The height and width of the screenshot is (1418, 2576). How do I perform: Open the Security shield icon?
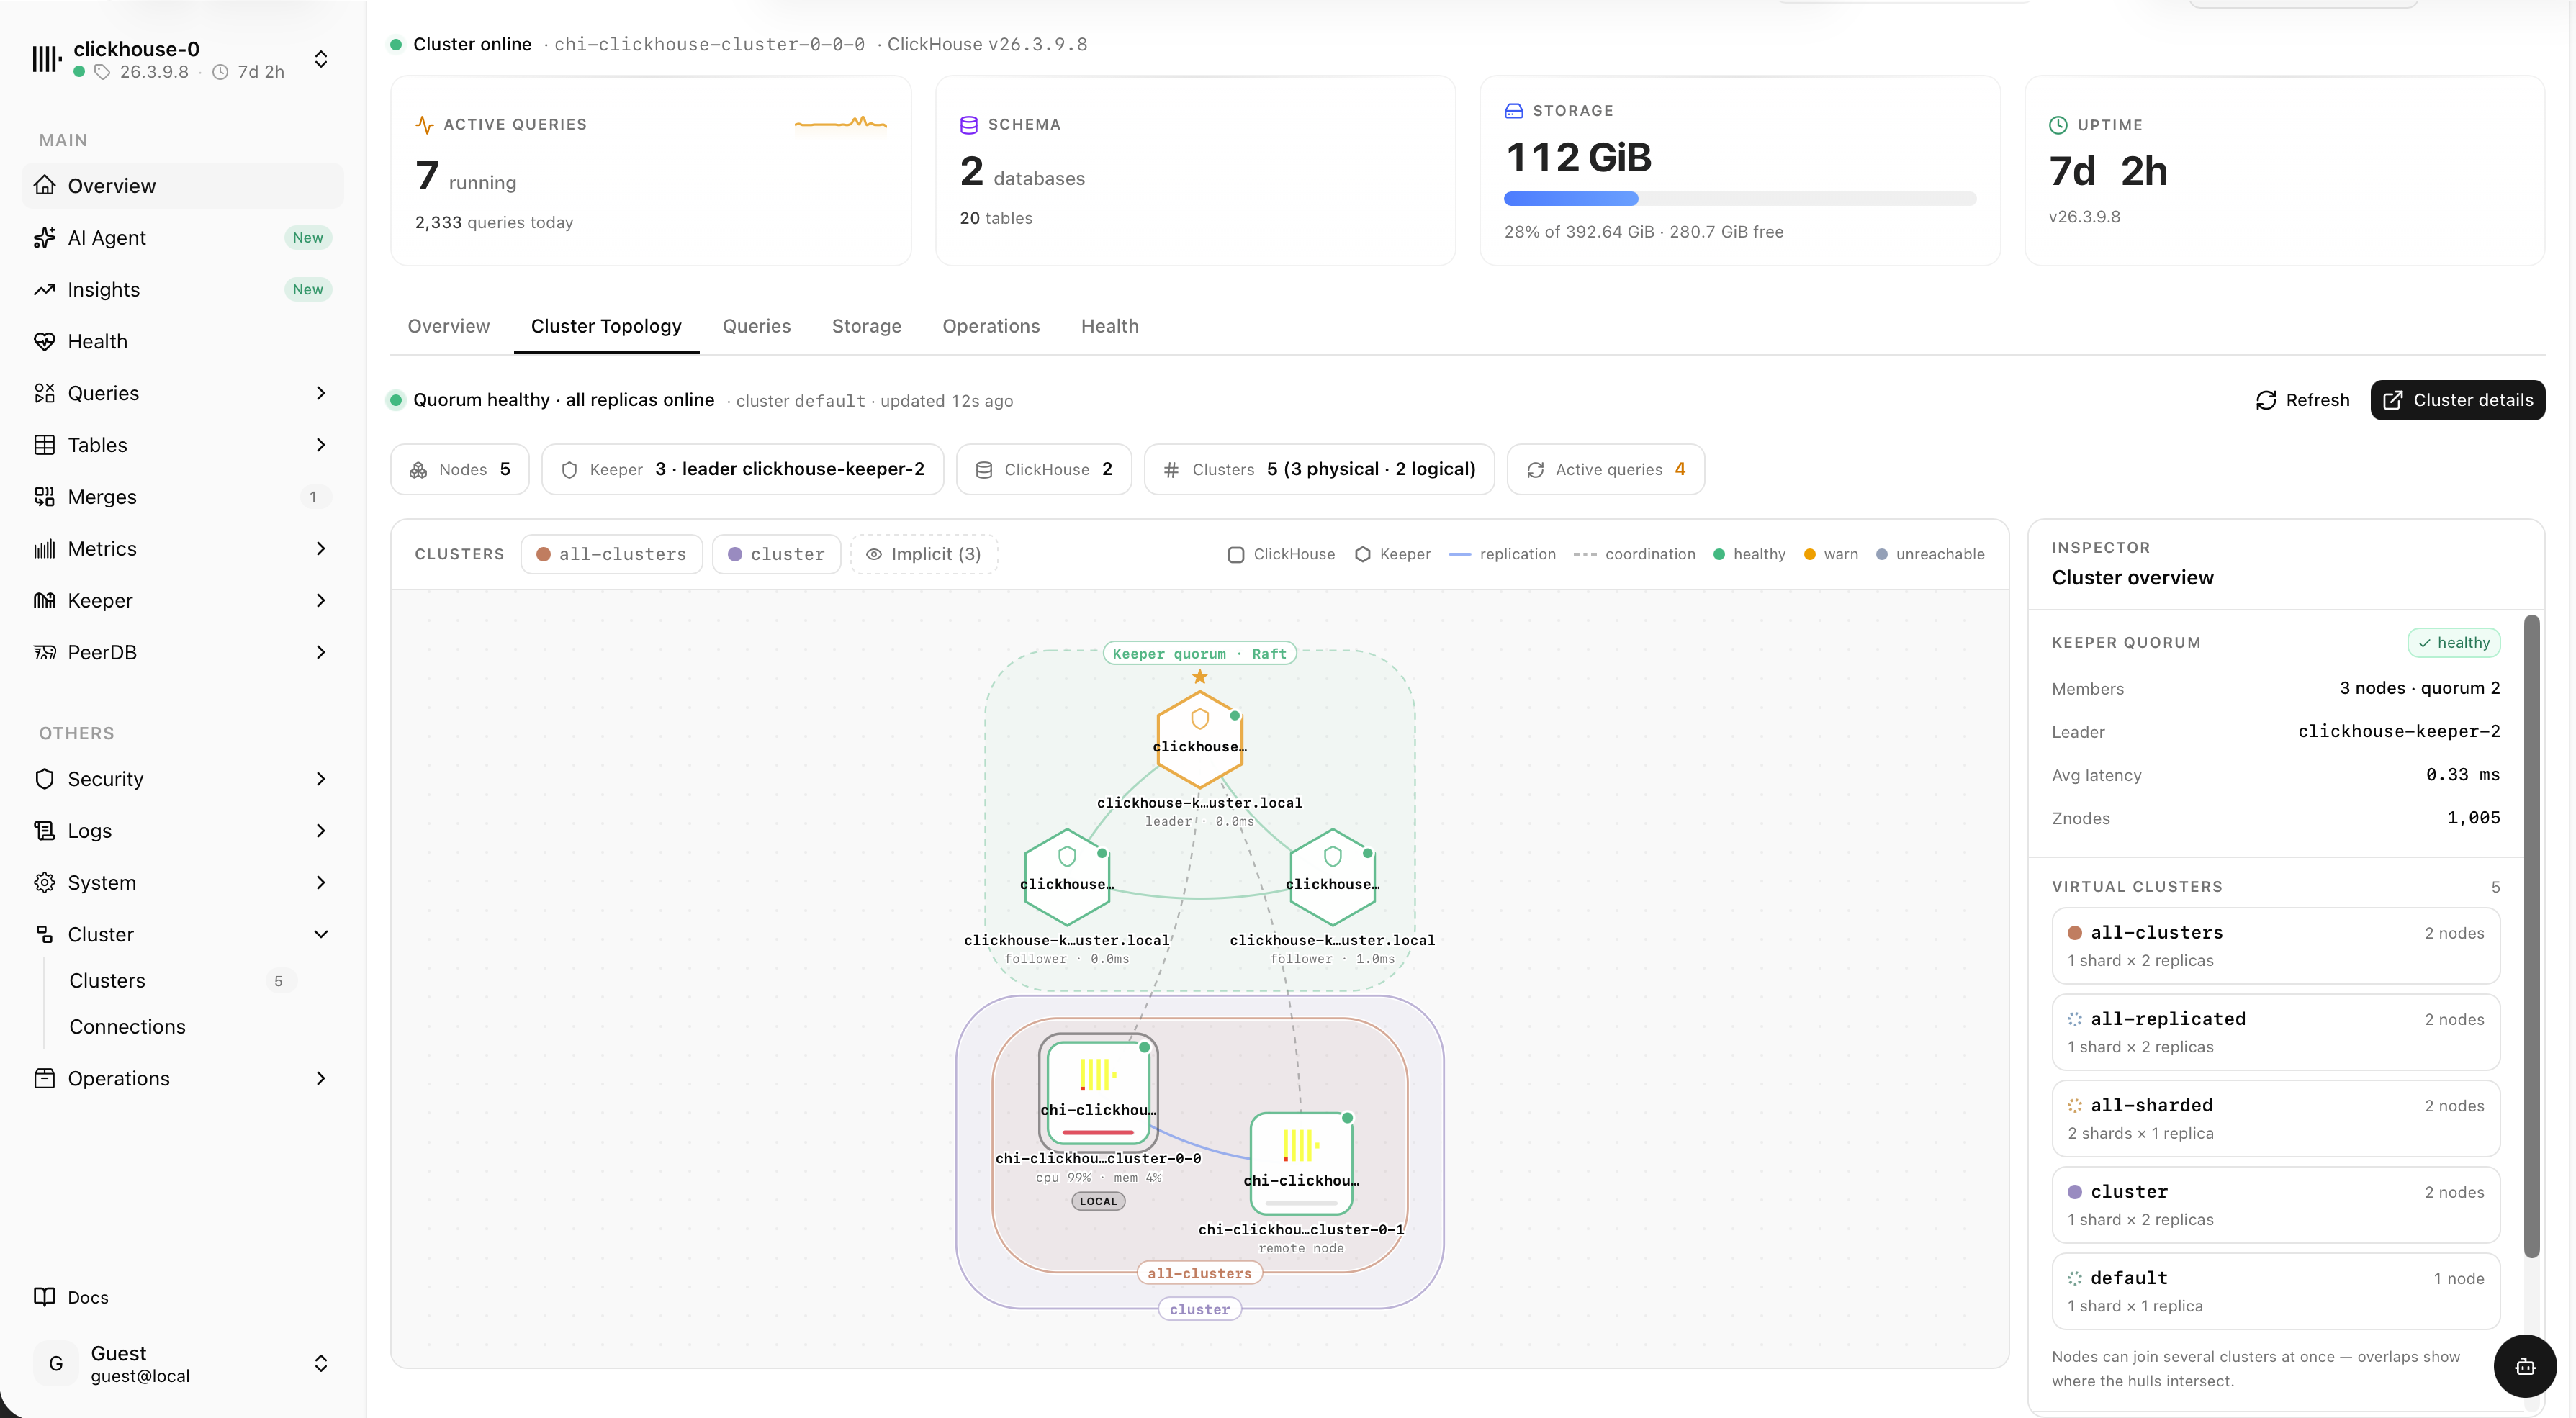pos(44,779)
